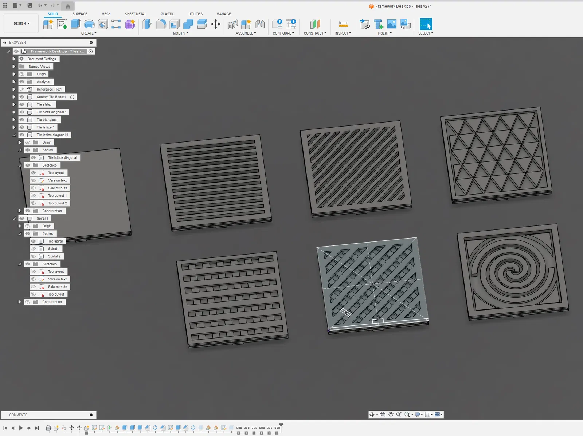Select the Move/Copy tool
Viewport: 583px width, 436px height.
click(x=216, y=24)
